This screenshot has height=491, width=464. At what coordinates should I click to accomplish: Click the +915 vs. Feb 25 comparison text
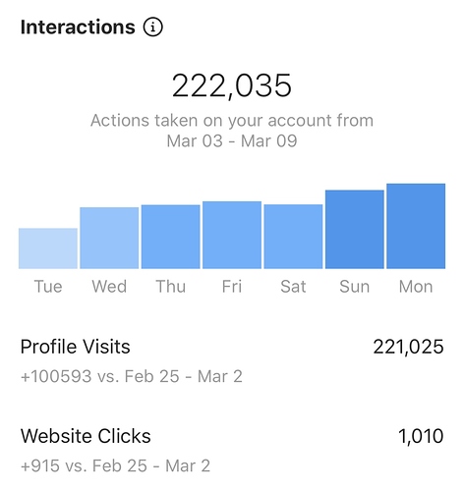(x=115, y=465)
